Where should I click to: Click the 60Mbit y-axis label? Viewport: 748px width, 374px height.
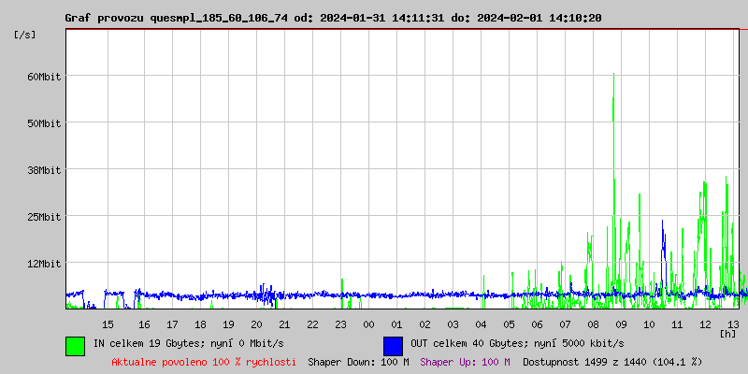[44, 77]
